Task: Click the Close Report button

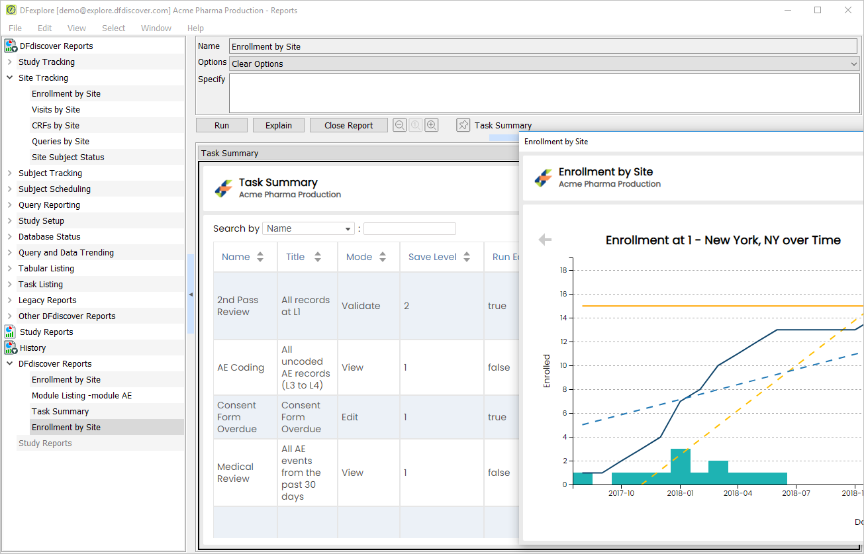Action: click(x=349, y=125)
